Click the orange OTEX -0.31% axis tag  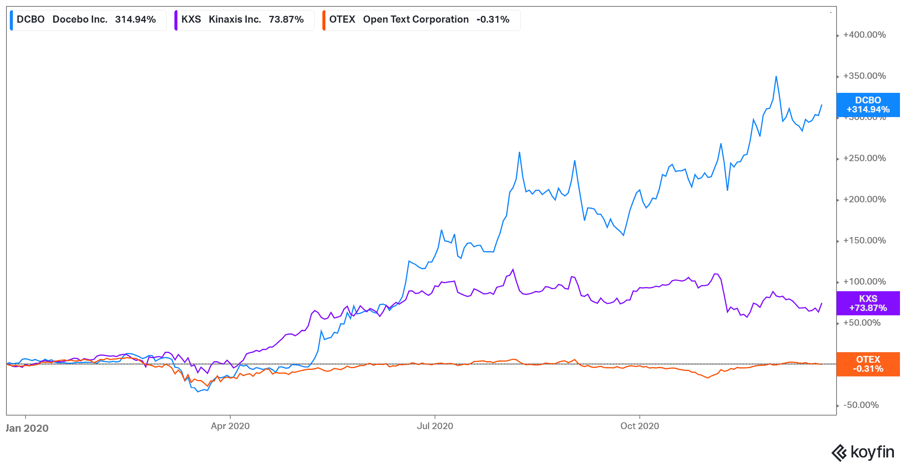(868, 364)
